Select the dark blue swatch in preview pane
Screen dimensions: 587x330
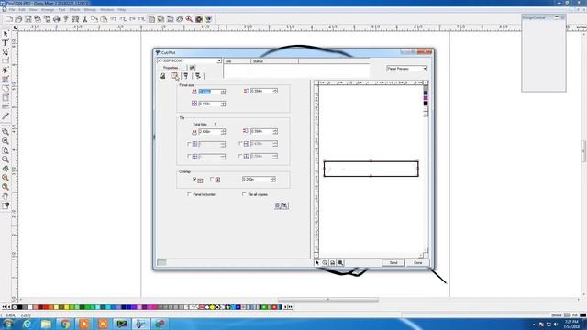click(426, 93)
